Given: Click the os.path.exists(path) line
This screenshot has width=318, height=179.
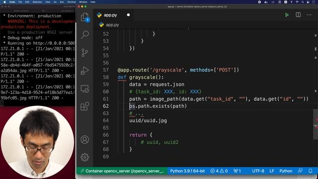Looking at the screenshot, I should [158, 106].
